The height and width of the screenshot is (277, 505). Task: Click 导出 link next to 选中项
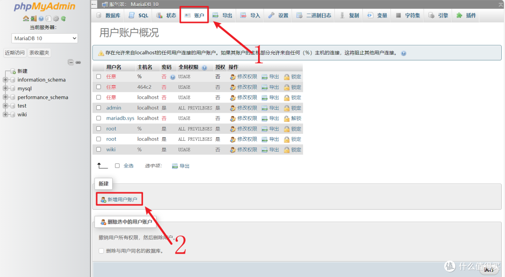click(180, 166)
